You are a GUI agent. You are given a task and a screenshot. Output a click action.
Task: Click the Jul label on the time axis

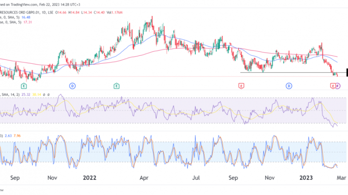pos(196,178)
